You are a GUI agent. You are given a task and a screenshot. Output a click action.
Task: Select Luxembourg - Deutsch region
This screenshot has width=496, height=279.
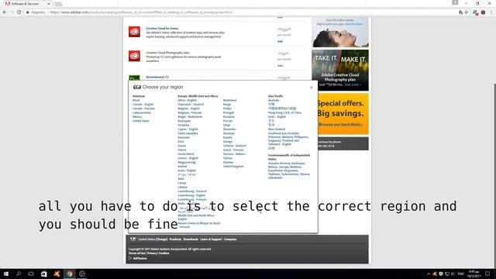pos(192,191)
